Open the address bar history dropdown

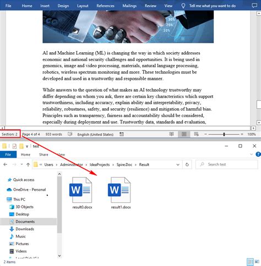178,164
